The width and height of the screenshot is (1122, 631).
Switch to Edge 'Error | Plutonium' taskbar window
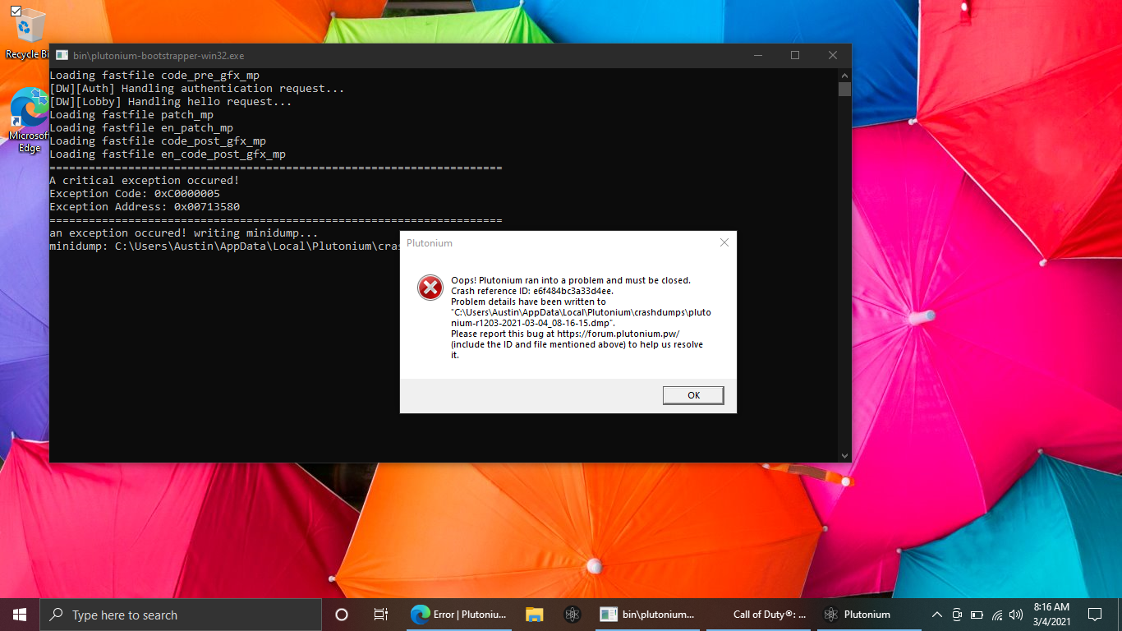[x=460, y=615]
